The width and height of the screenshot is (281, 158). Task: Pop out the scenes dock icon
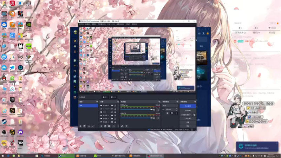[97, 101]
